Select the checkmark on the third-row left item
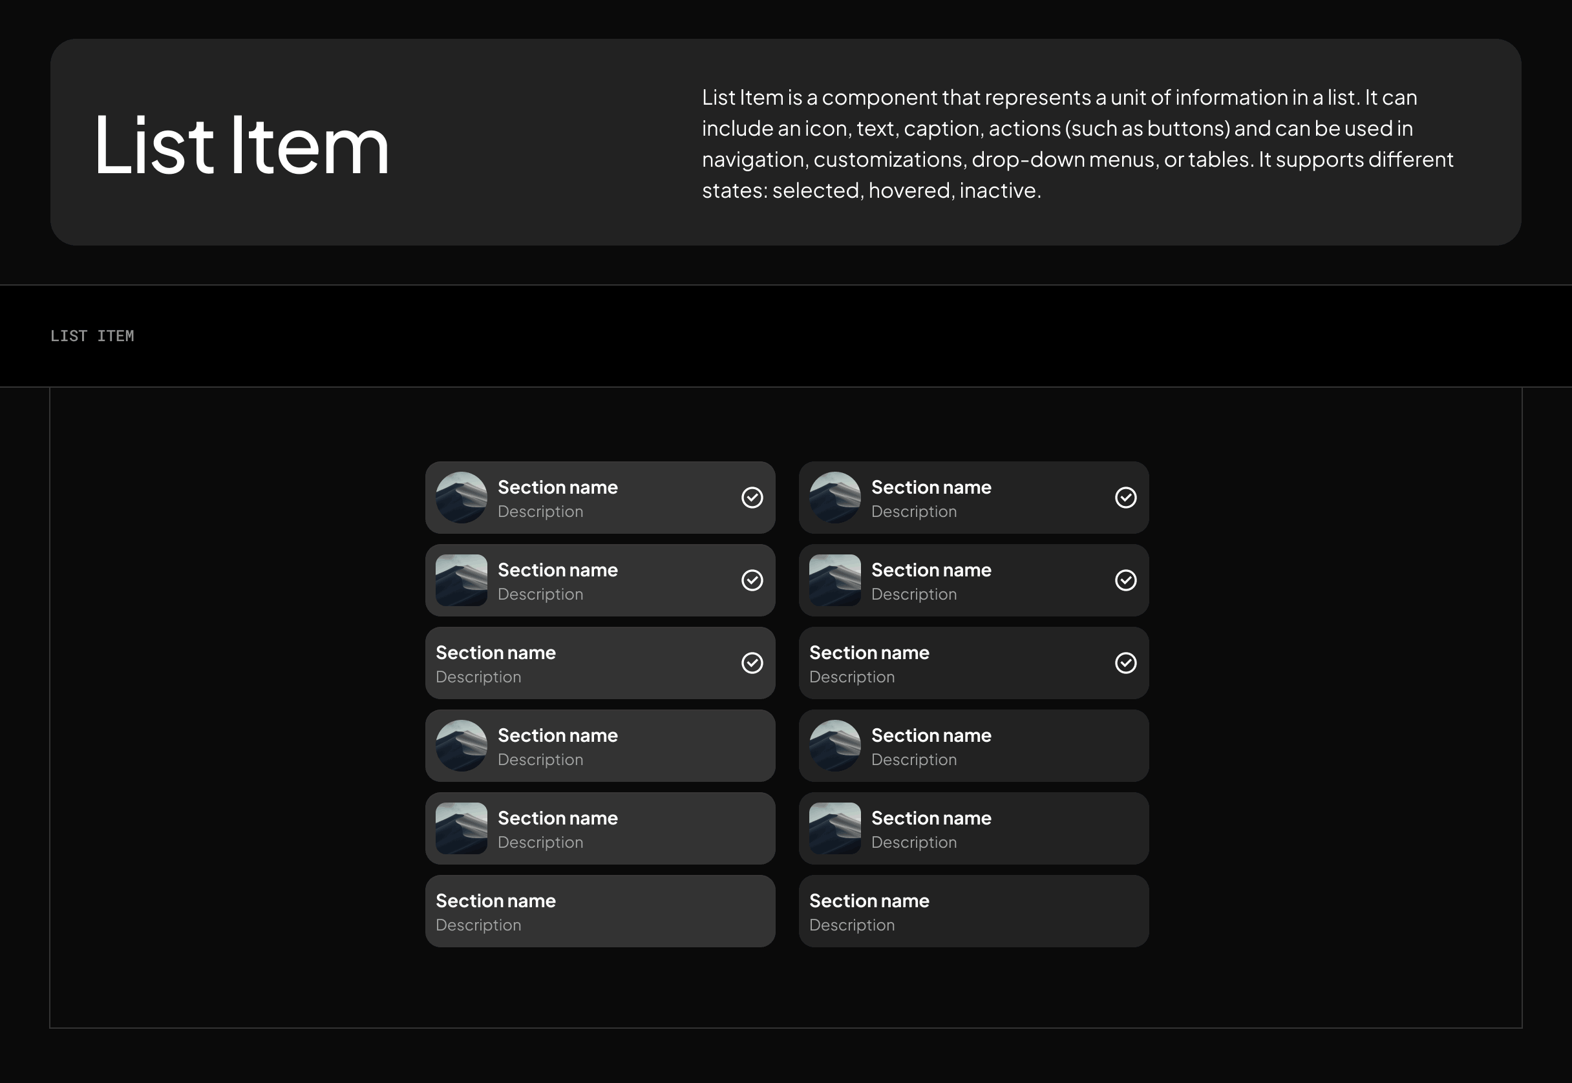 click(x=752, y=663)
